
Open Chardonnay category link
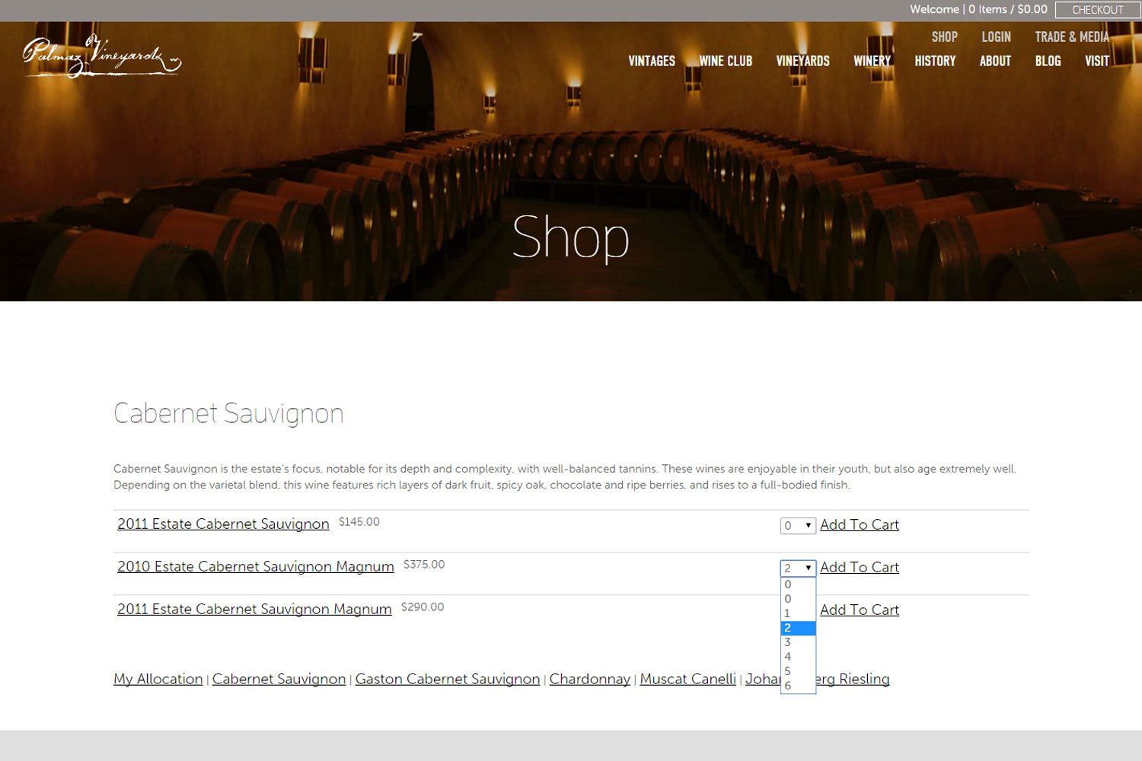[x=590, y=679]
